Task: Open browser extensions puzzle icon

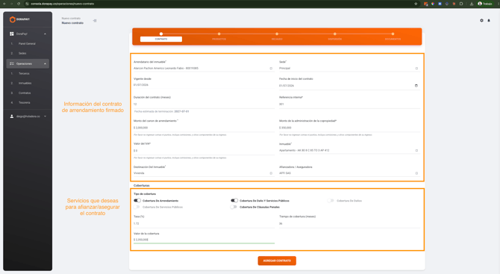Action: (x=461, y=4)
